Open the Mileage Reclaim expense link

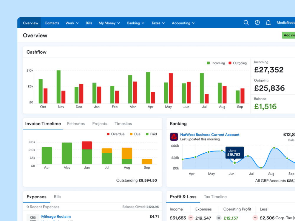click(x=56, y=217)
